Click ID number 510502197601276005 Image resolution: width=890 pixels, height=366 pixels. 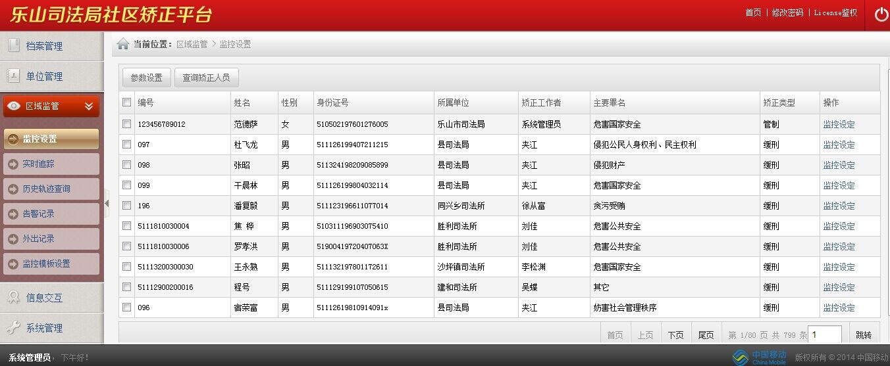[352, 124]
